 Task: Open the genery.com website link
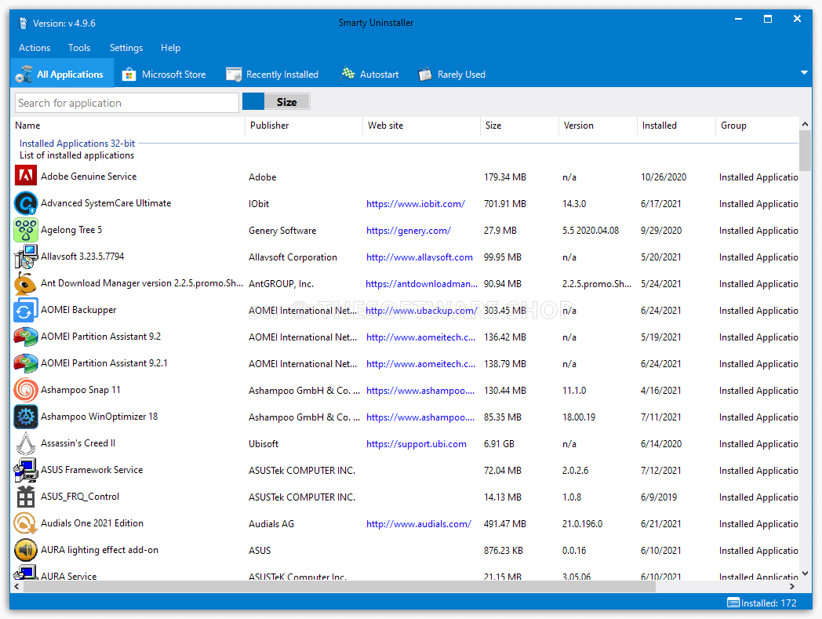point(409,231)
